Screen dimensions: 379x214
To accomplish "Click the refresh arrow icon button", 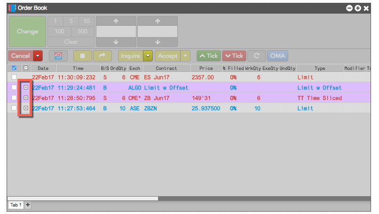I will pyautogui.click(x=257, y=56).
